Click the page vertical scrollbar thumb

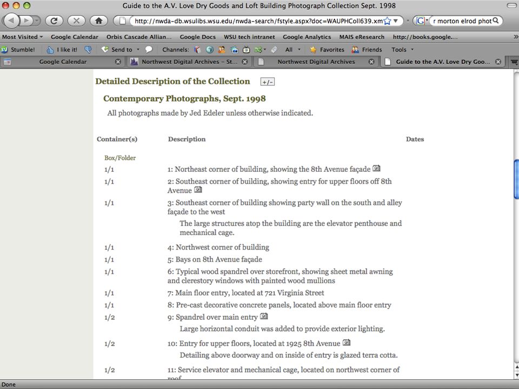516,179
